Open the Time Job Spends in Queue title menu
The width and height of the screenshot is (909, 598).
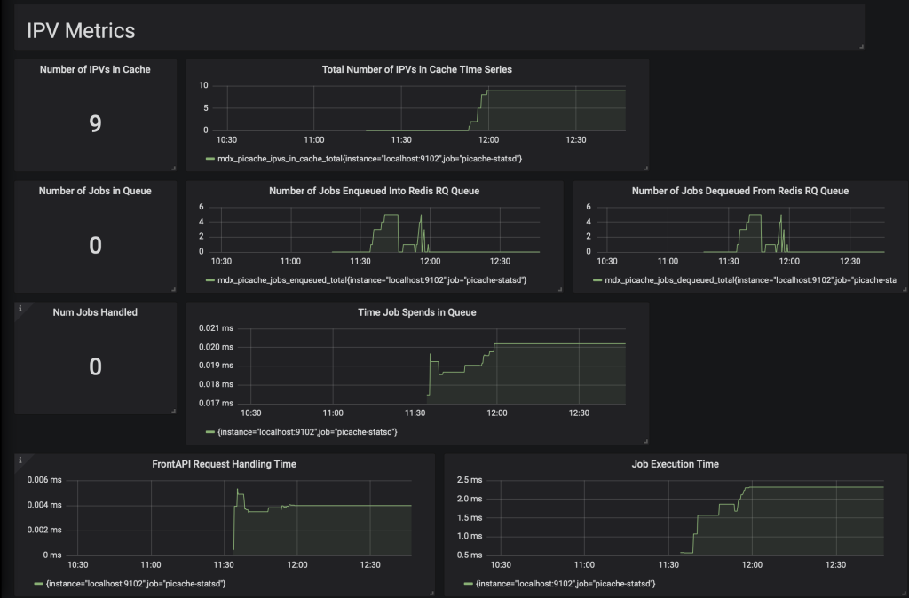[417, 312]
